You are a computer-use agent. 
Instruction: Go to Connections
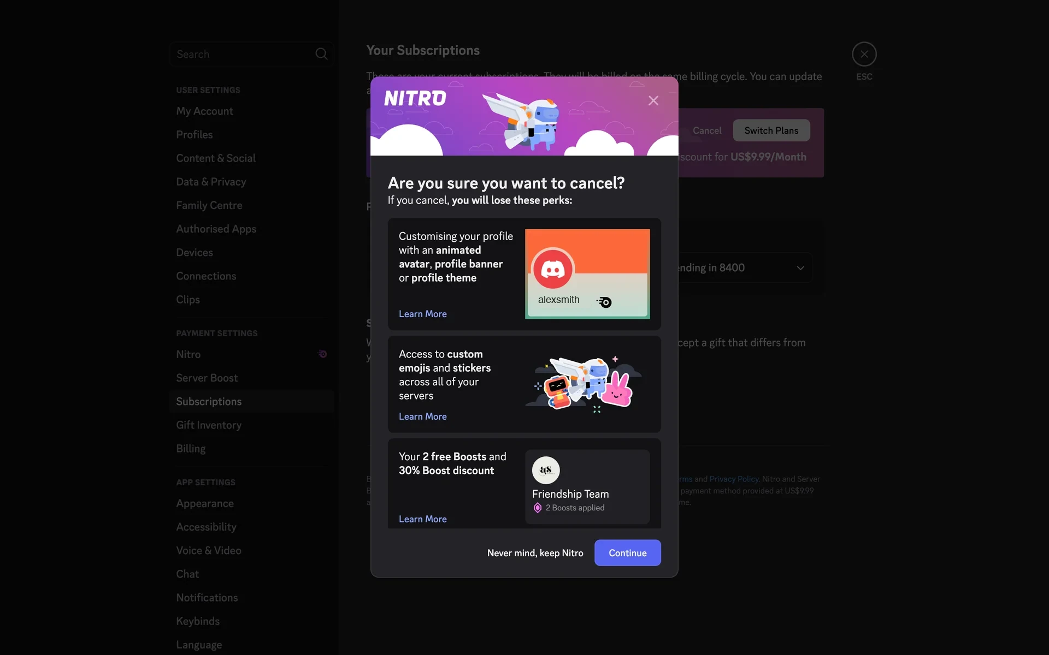251,276
